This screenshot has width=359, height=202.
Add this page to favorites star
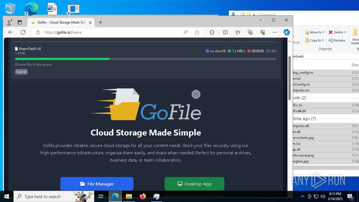point(197,32)
